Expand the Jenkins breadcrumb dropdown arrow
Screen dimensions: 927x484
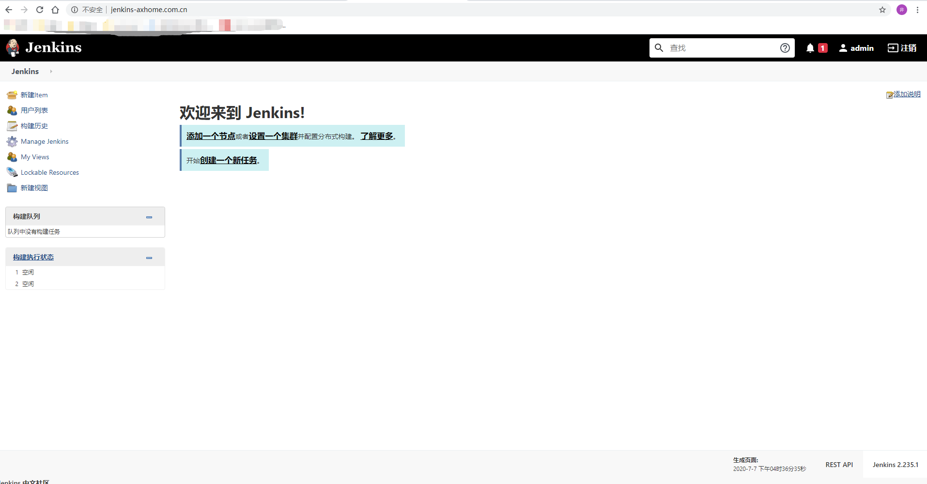click(51, 71)
